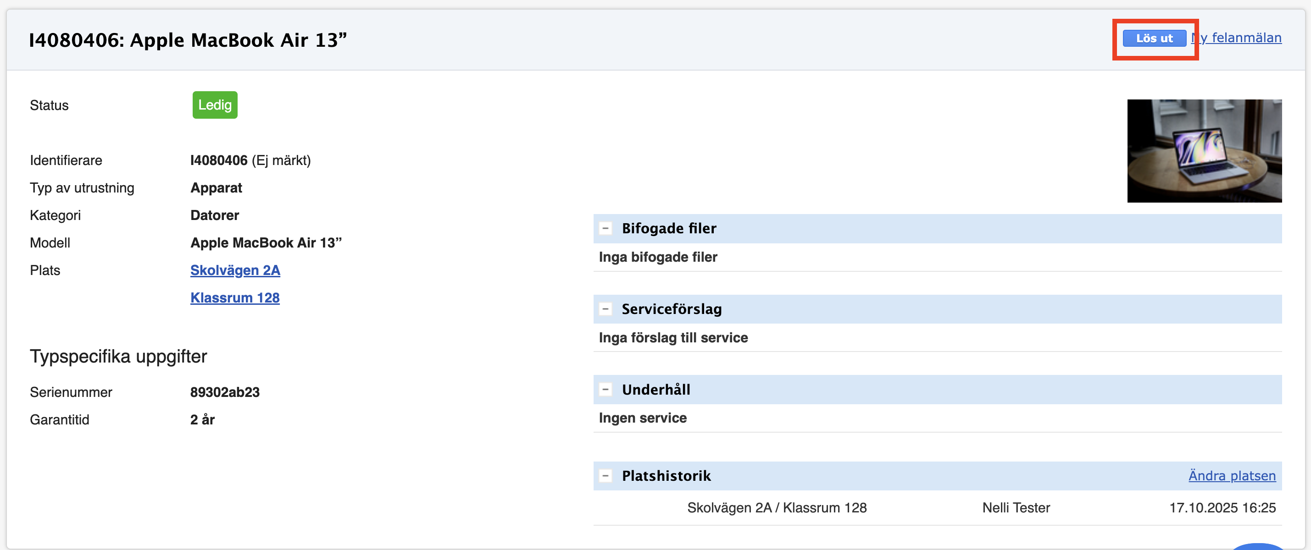Screen dimensions: 1311x550
Task: Click the 17.10.2025 16:25 timestamp
Action: click(1222, 507)
